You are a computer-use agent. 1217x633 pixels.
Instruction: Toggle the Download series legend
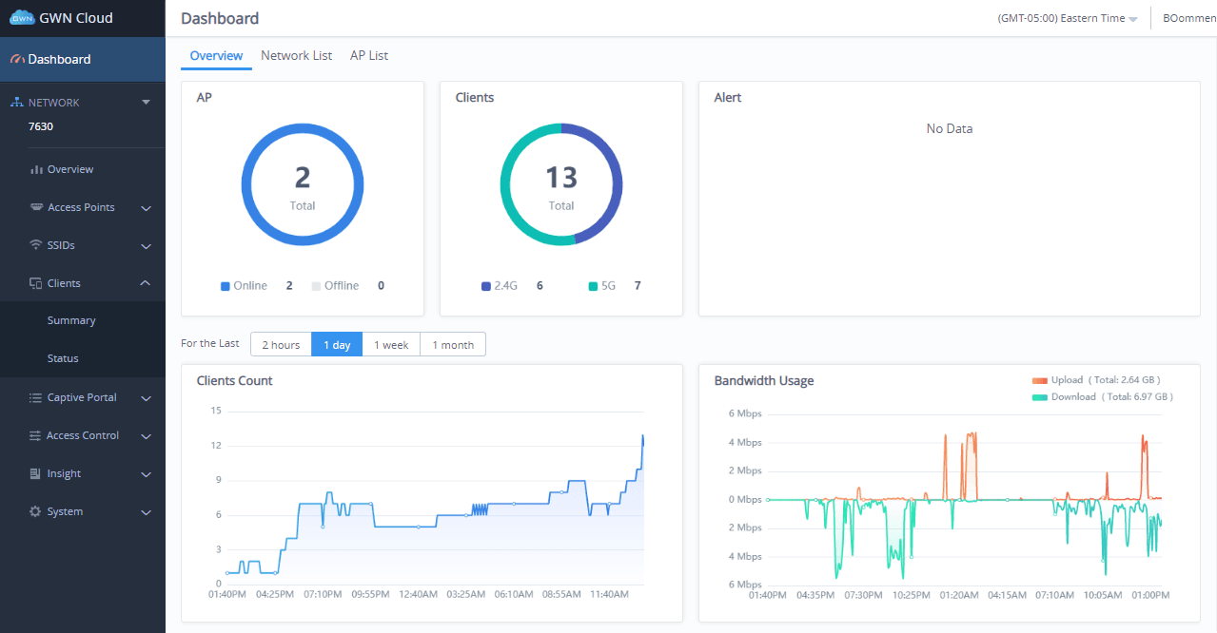click(x=1102, y=397)
